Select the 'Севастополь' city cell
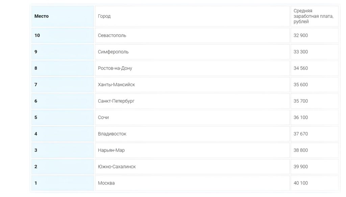Viewport: 346px width, 197px height. [x=112, y=35]
